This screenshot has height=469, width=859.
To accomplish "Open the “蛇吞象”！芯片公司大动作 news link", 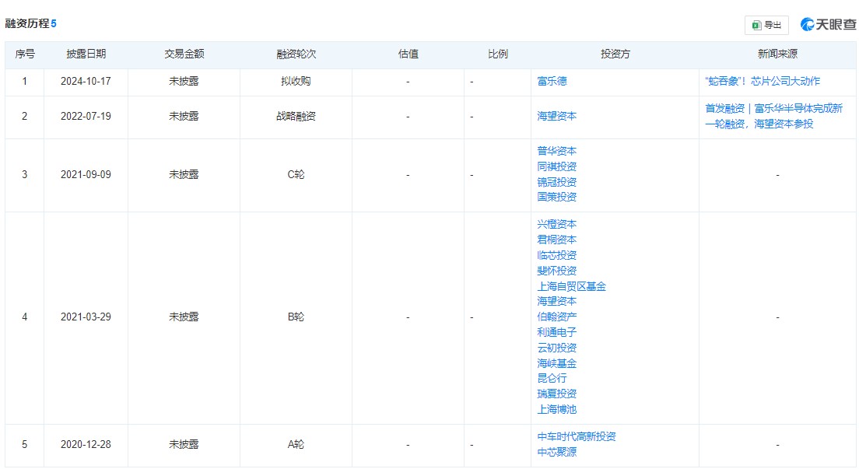I will pyautogui.click(x=762, y=82).
